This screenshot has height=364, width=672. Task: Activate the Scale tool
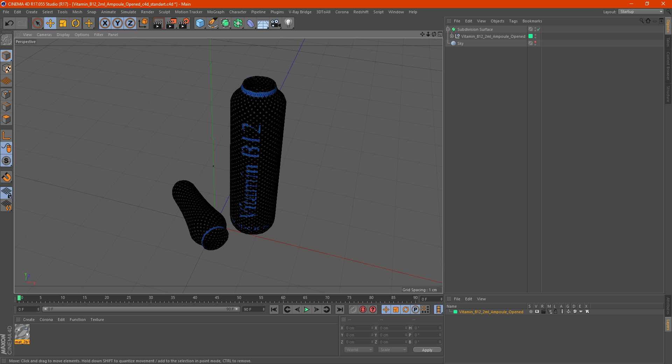(x=63, y=23)
